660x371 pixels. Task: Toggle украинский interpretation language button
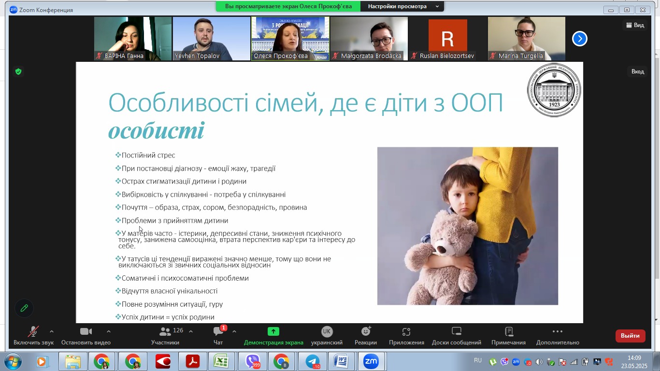(x=327, y=335)
